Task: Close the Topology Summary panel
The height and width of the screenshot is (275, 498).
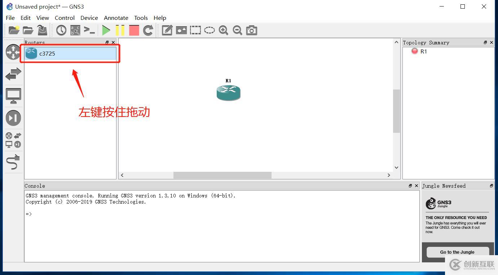Action: pos(491,43)
